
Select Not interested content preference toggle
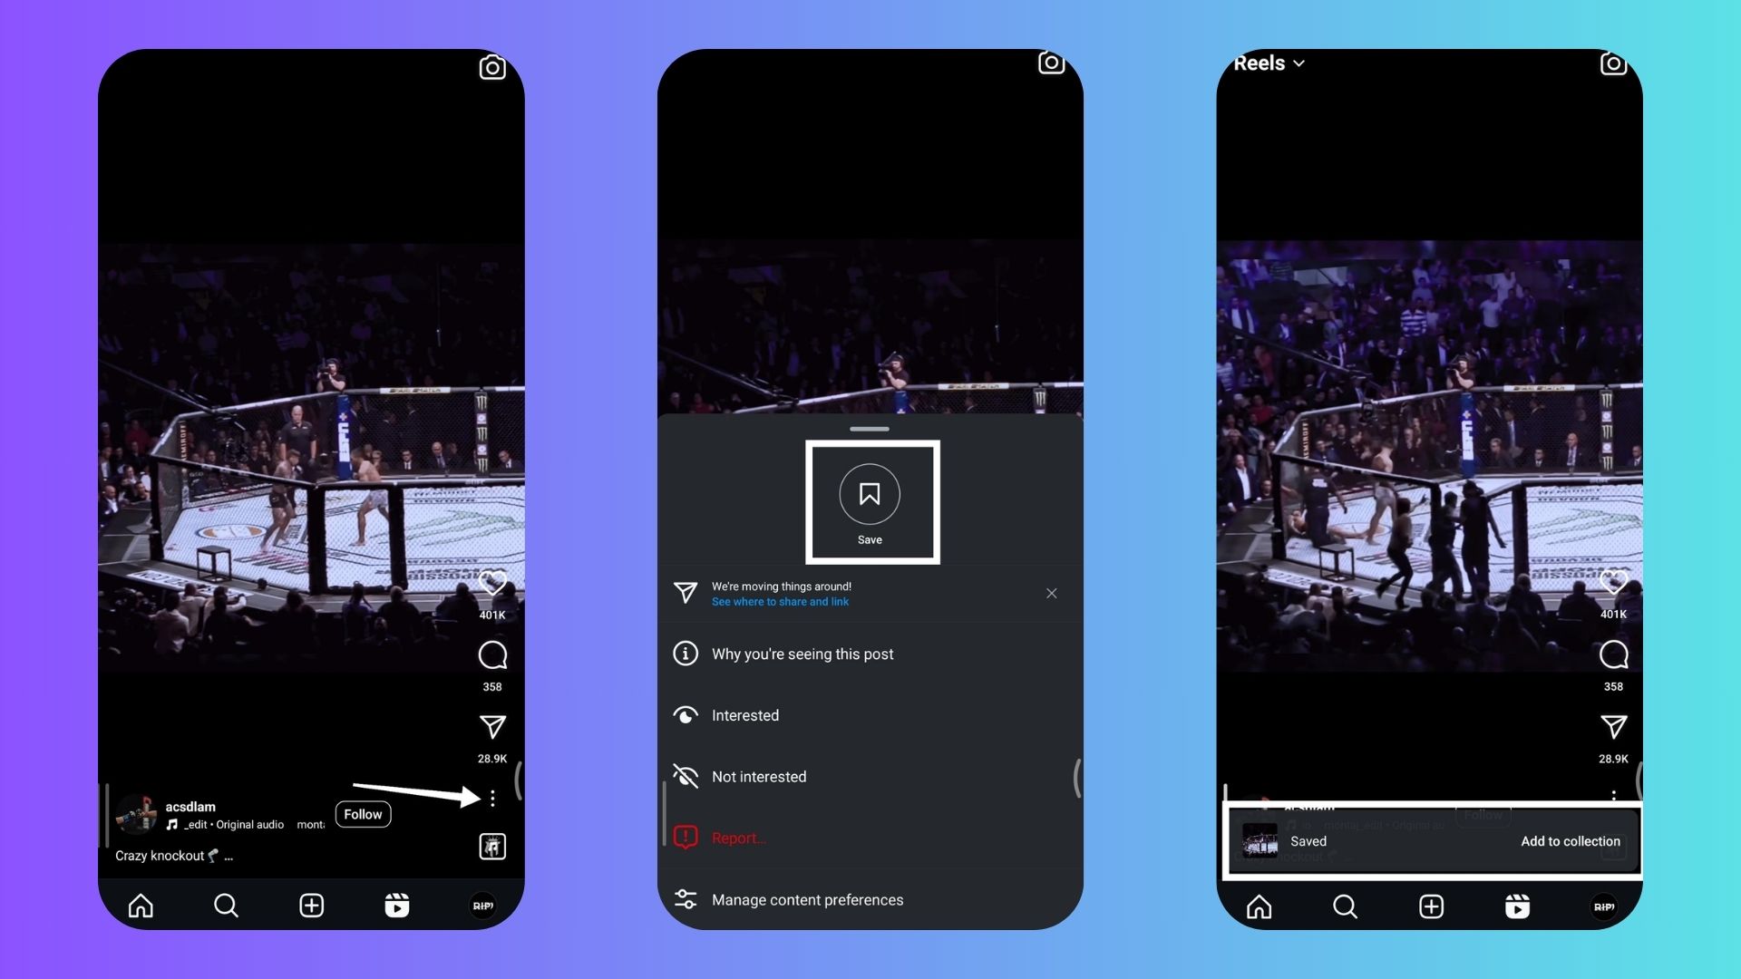pos(758,776)
